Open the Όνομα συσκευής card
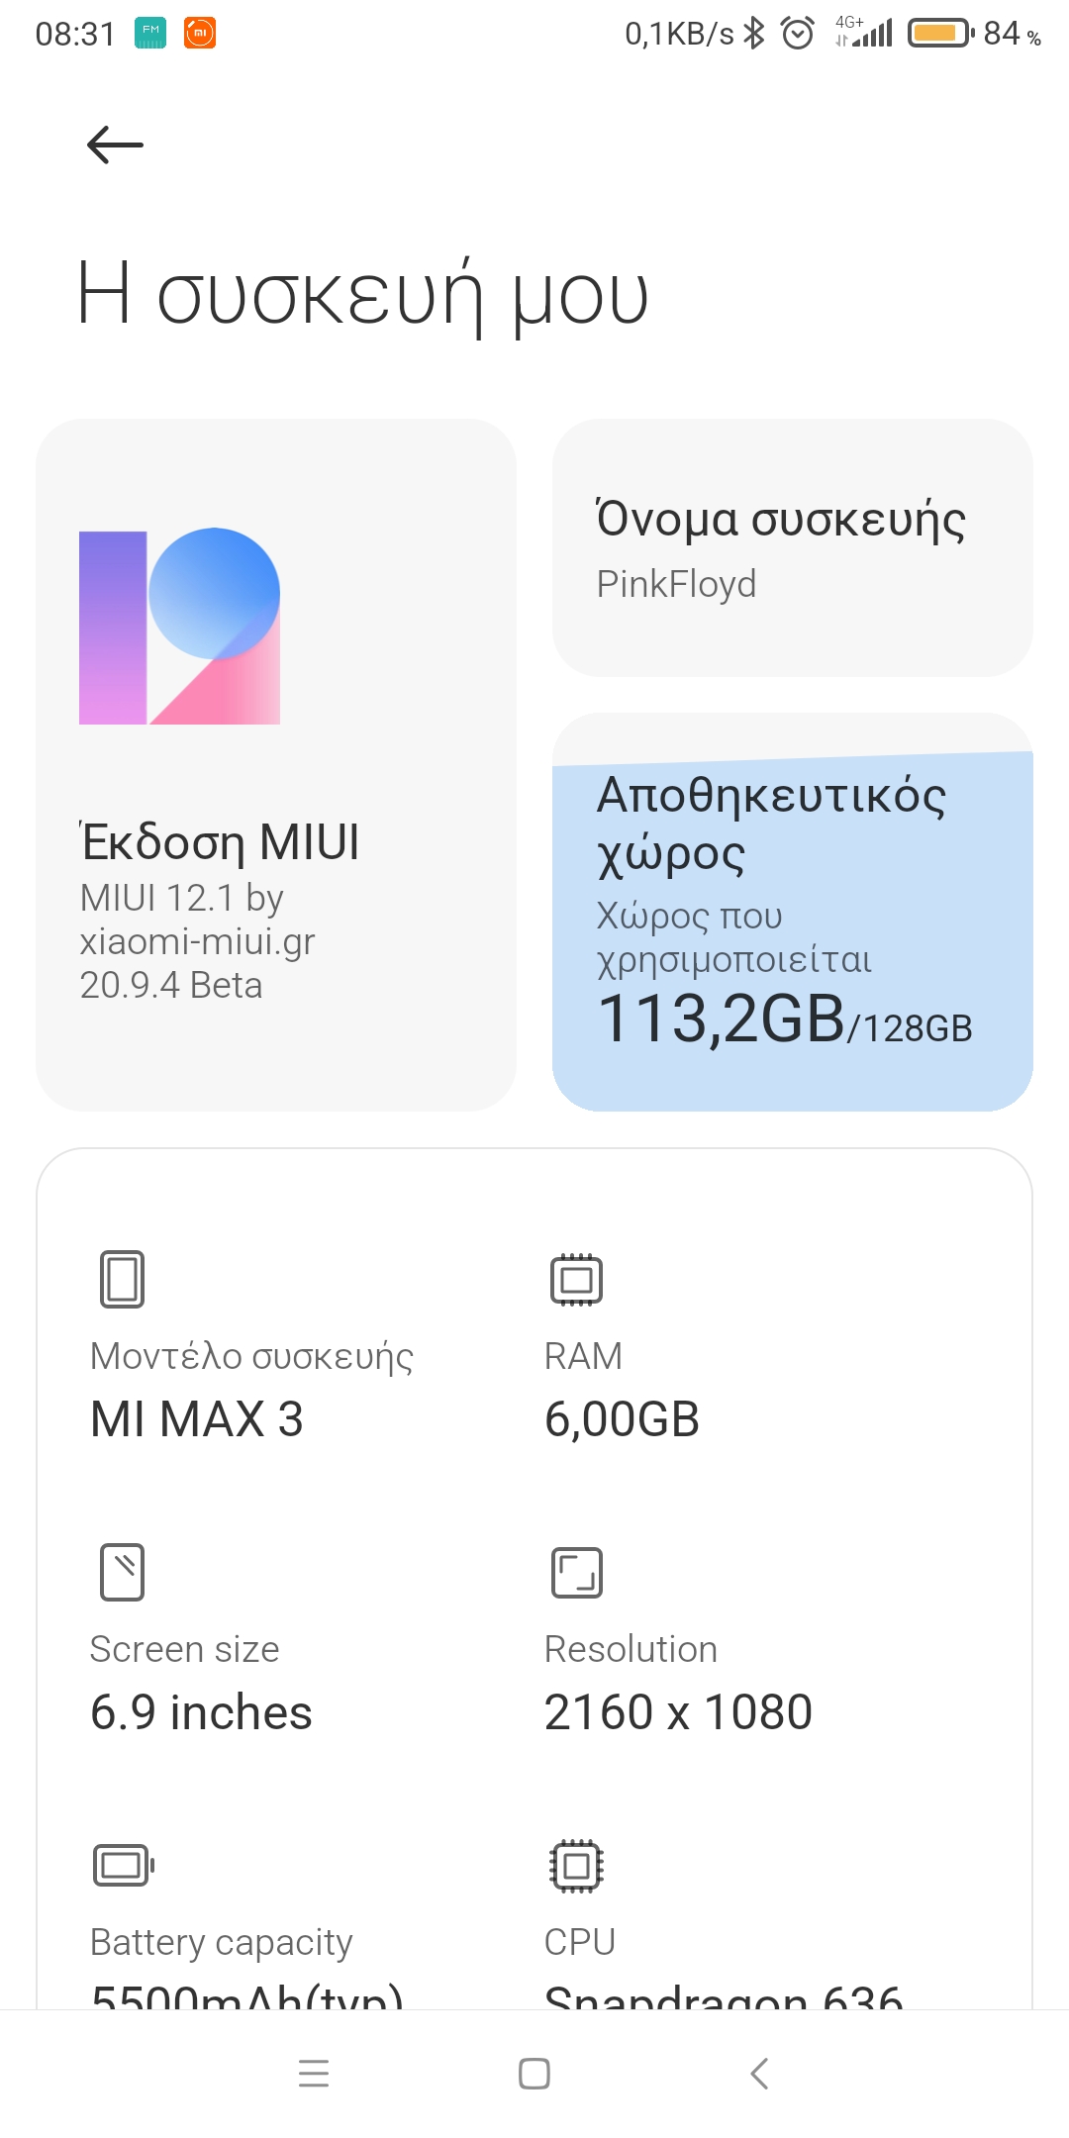This screenshot has width=1069, height=2138. point(792,547)
